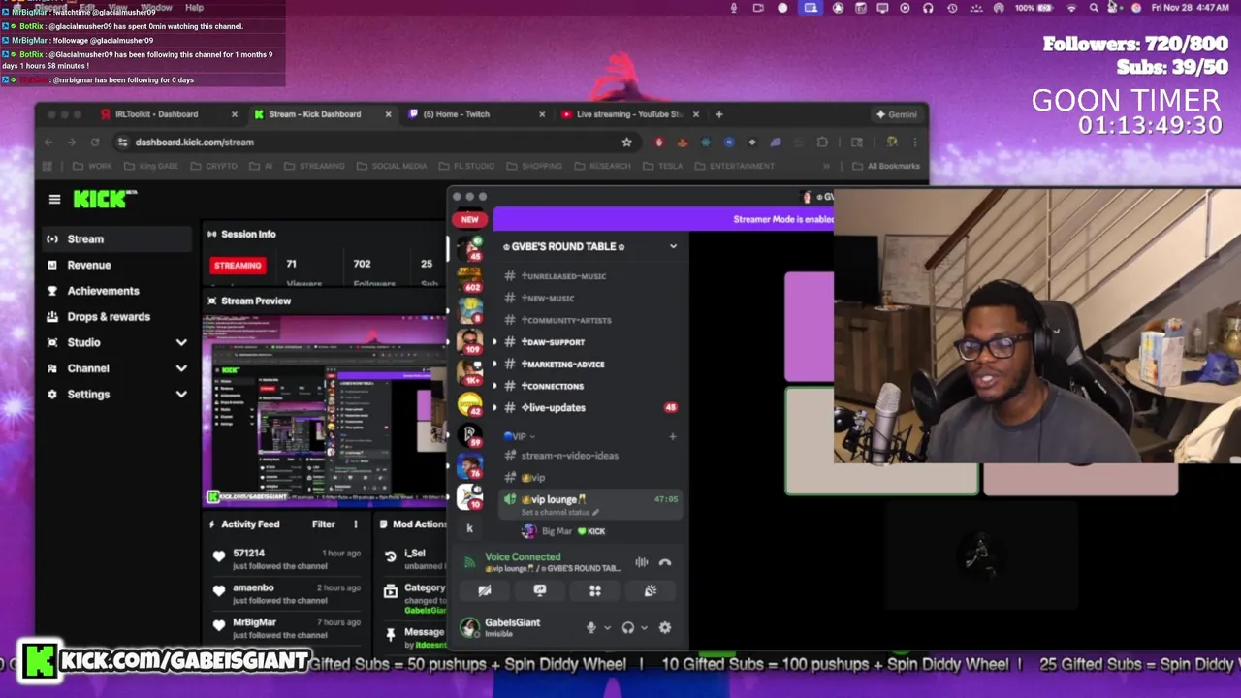This screenshot has height=698, width=1241.
Task: Click the Gemini button in Chrome
Action: (896, 114)
